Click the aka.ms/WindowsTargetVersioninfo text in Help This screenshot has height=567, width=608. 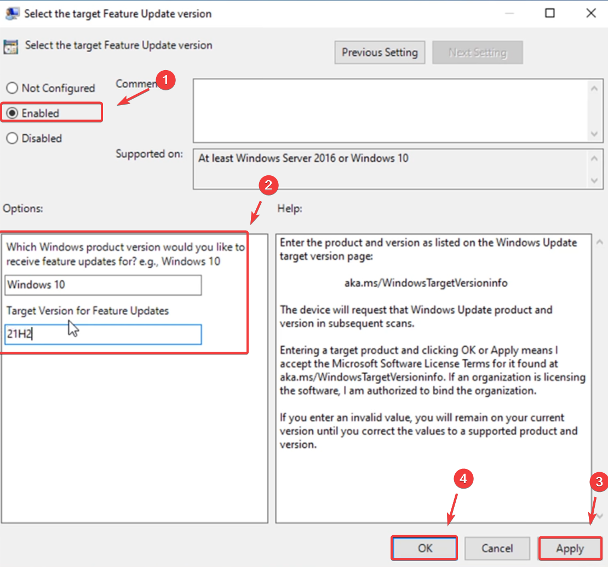(426, 283)
